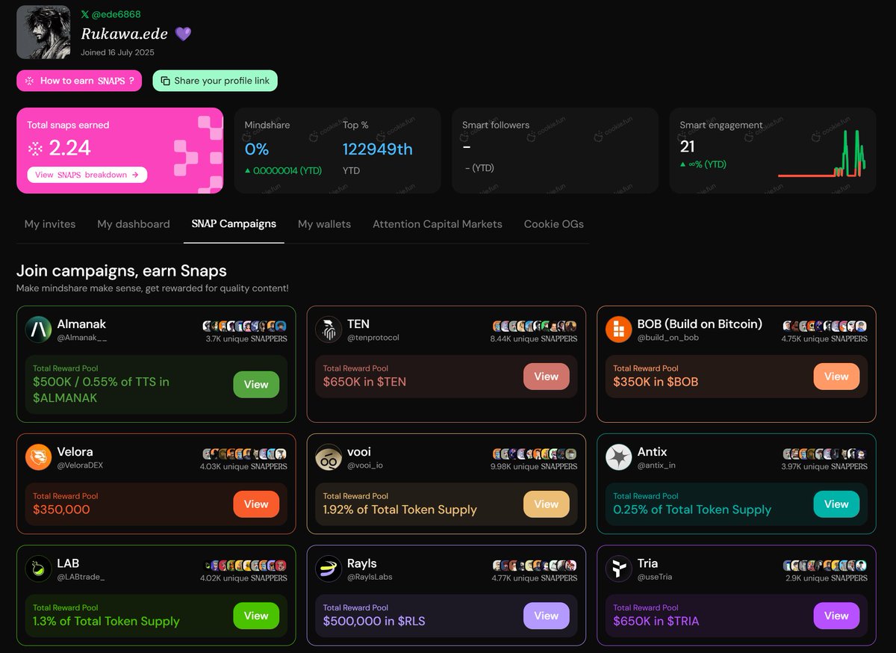Click the Rukawa.ede profile avatar

[43, 32]
